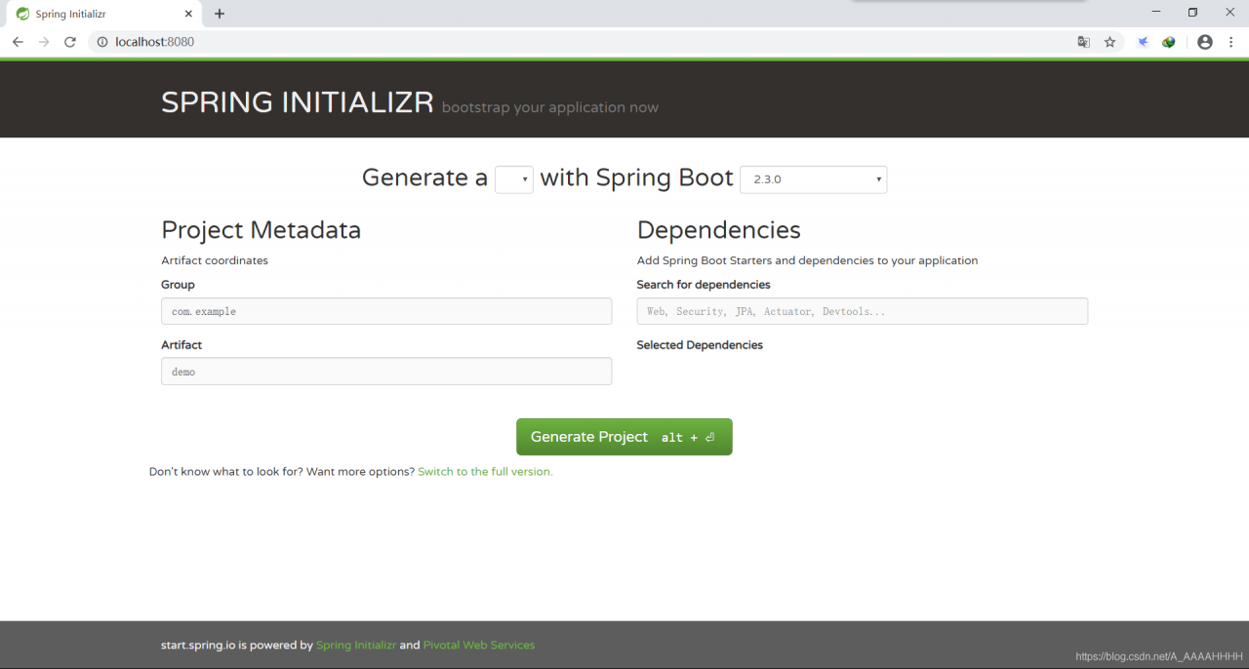The width and height of the screenshot is (1249, 669).
Task: Go back to the previous page
Action: click(18, 42)
